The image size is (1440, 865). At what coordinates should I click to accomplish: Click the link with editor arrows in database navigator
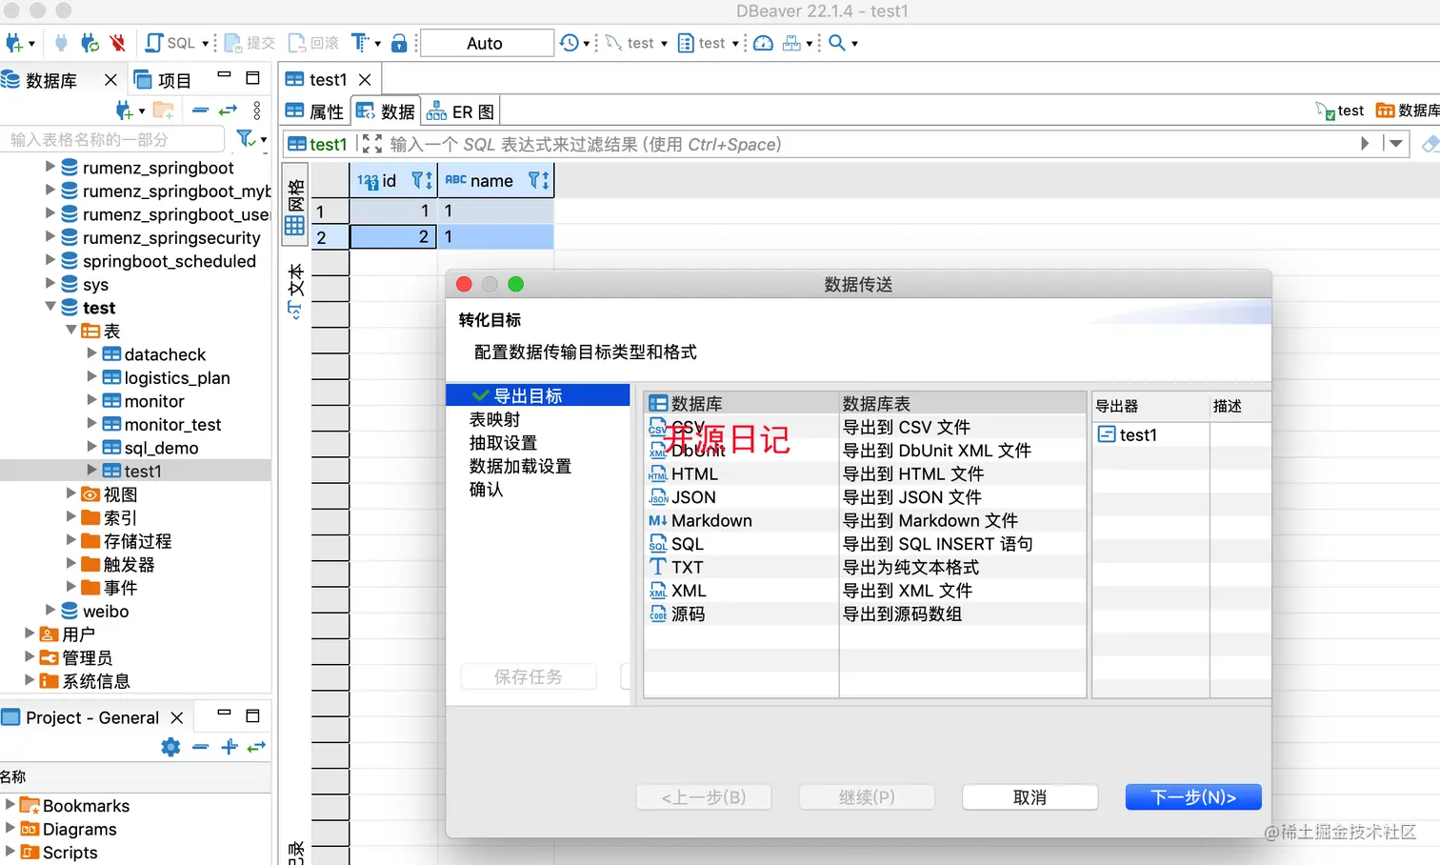click(x=229, y=111)
